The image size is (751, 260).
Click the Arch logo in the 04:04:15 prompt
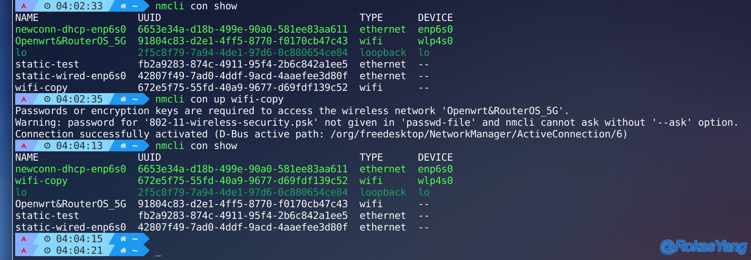click(24, 239)
